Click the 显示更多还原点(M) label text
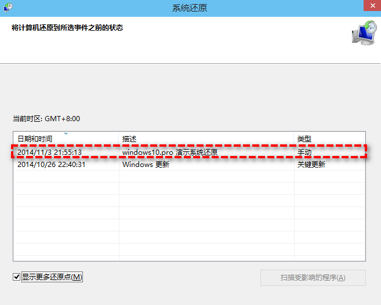The width and height of the screenshot is (381, 305). coord(52,277)
